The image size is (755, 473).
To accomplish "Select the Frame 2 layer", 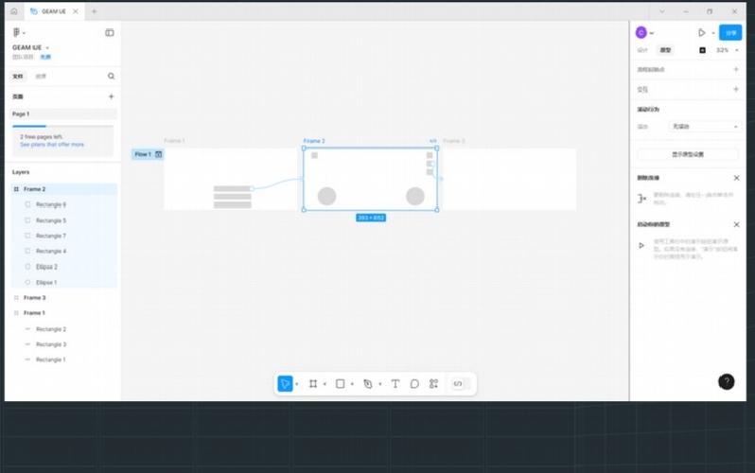I will (x=64, y=189).
